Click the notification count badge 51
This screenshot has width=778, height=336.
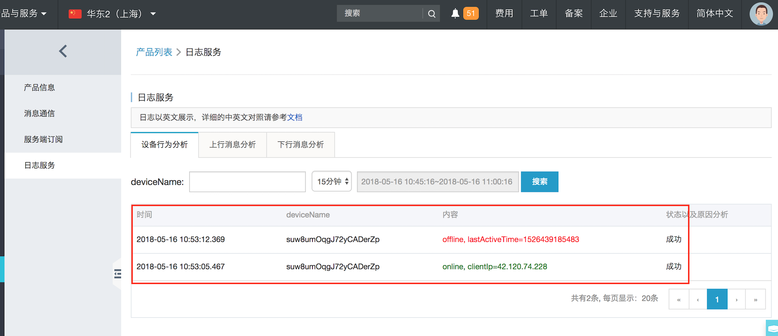point(471,13)
